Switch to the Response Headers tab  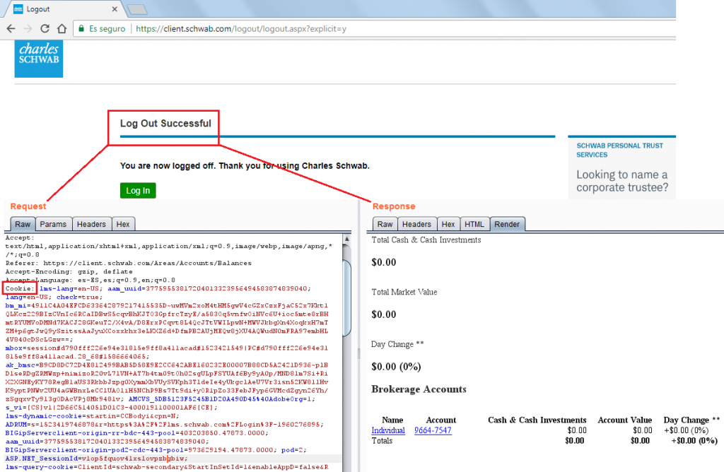(x=416, y=224)
